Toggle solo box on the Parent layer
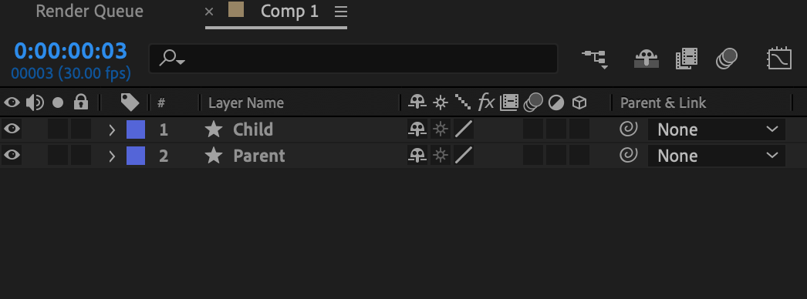This screenshot has width=807, height=299. pos(58,156)
